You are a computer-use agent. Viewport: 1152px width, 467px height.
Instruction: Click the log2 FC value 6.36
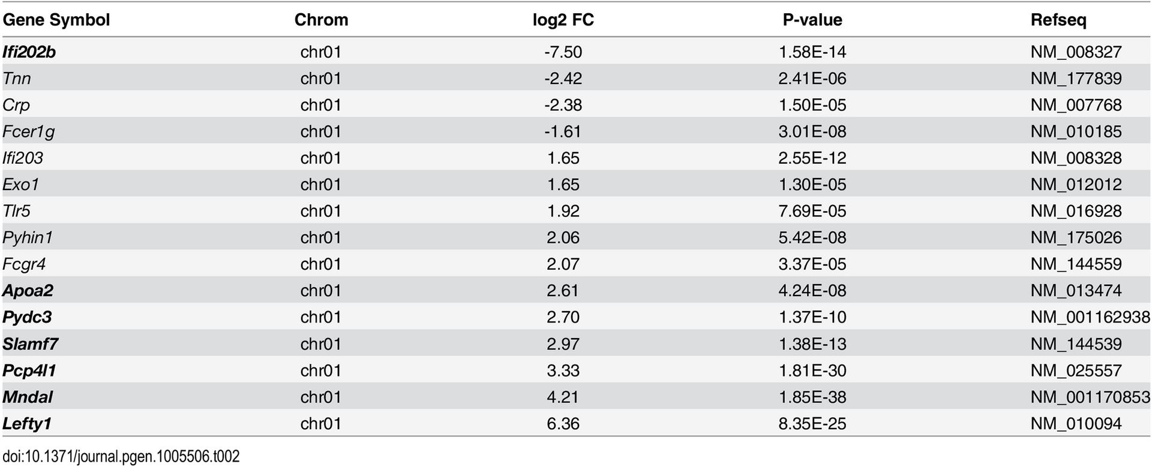563,424
